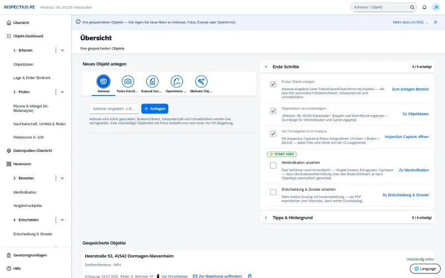Collapse the 4 · Entscheiden sidebar section
This screenshot has height=278, width=445.
(x=62, y=220)
